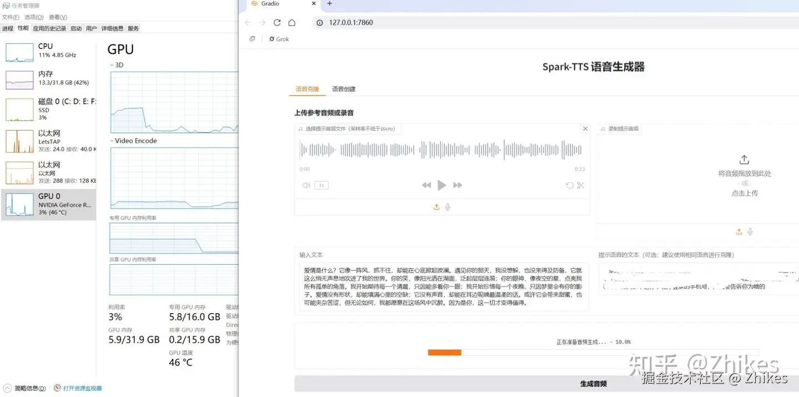The image size is (799, 397).
Task: Change the 1x playback speed button
Action: pos(321,185)
